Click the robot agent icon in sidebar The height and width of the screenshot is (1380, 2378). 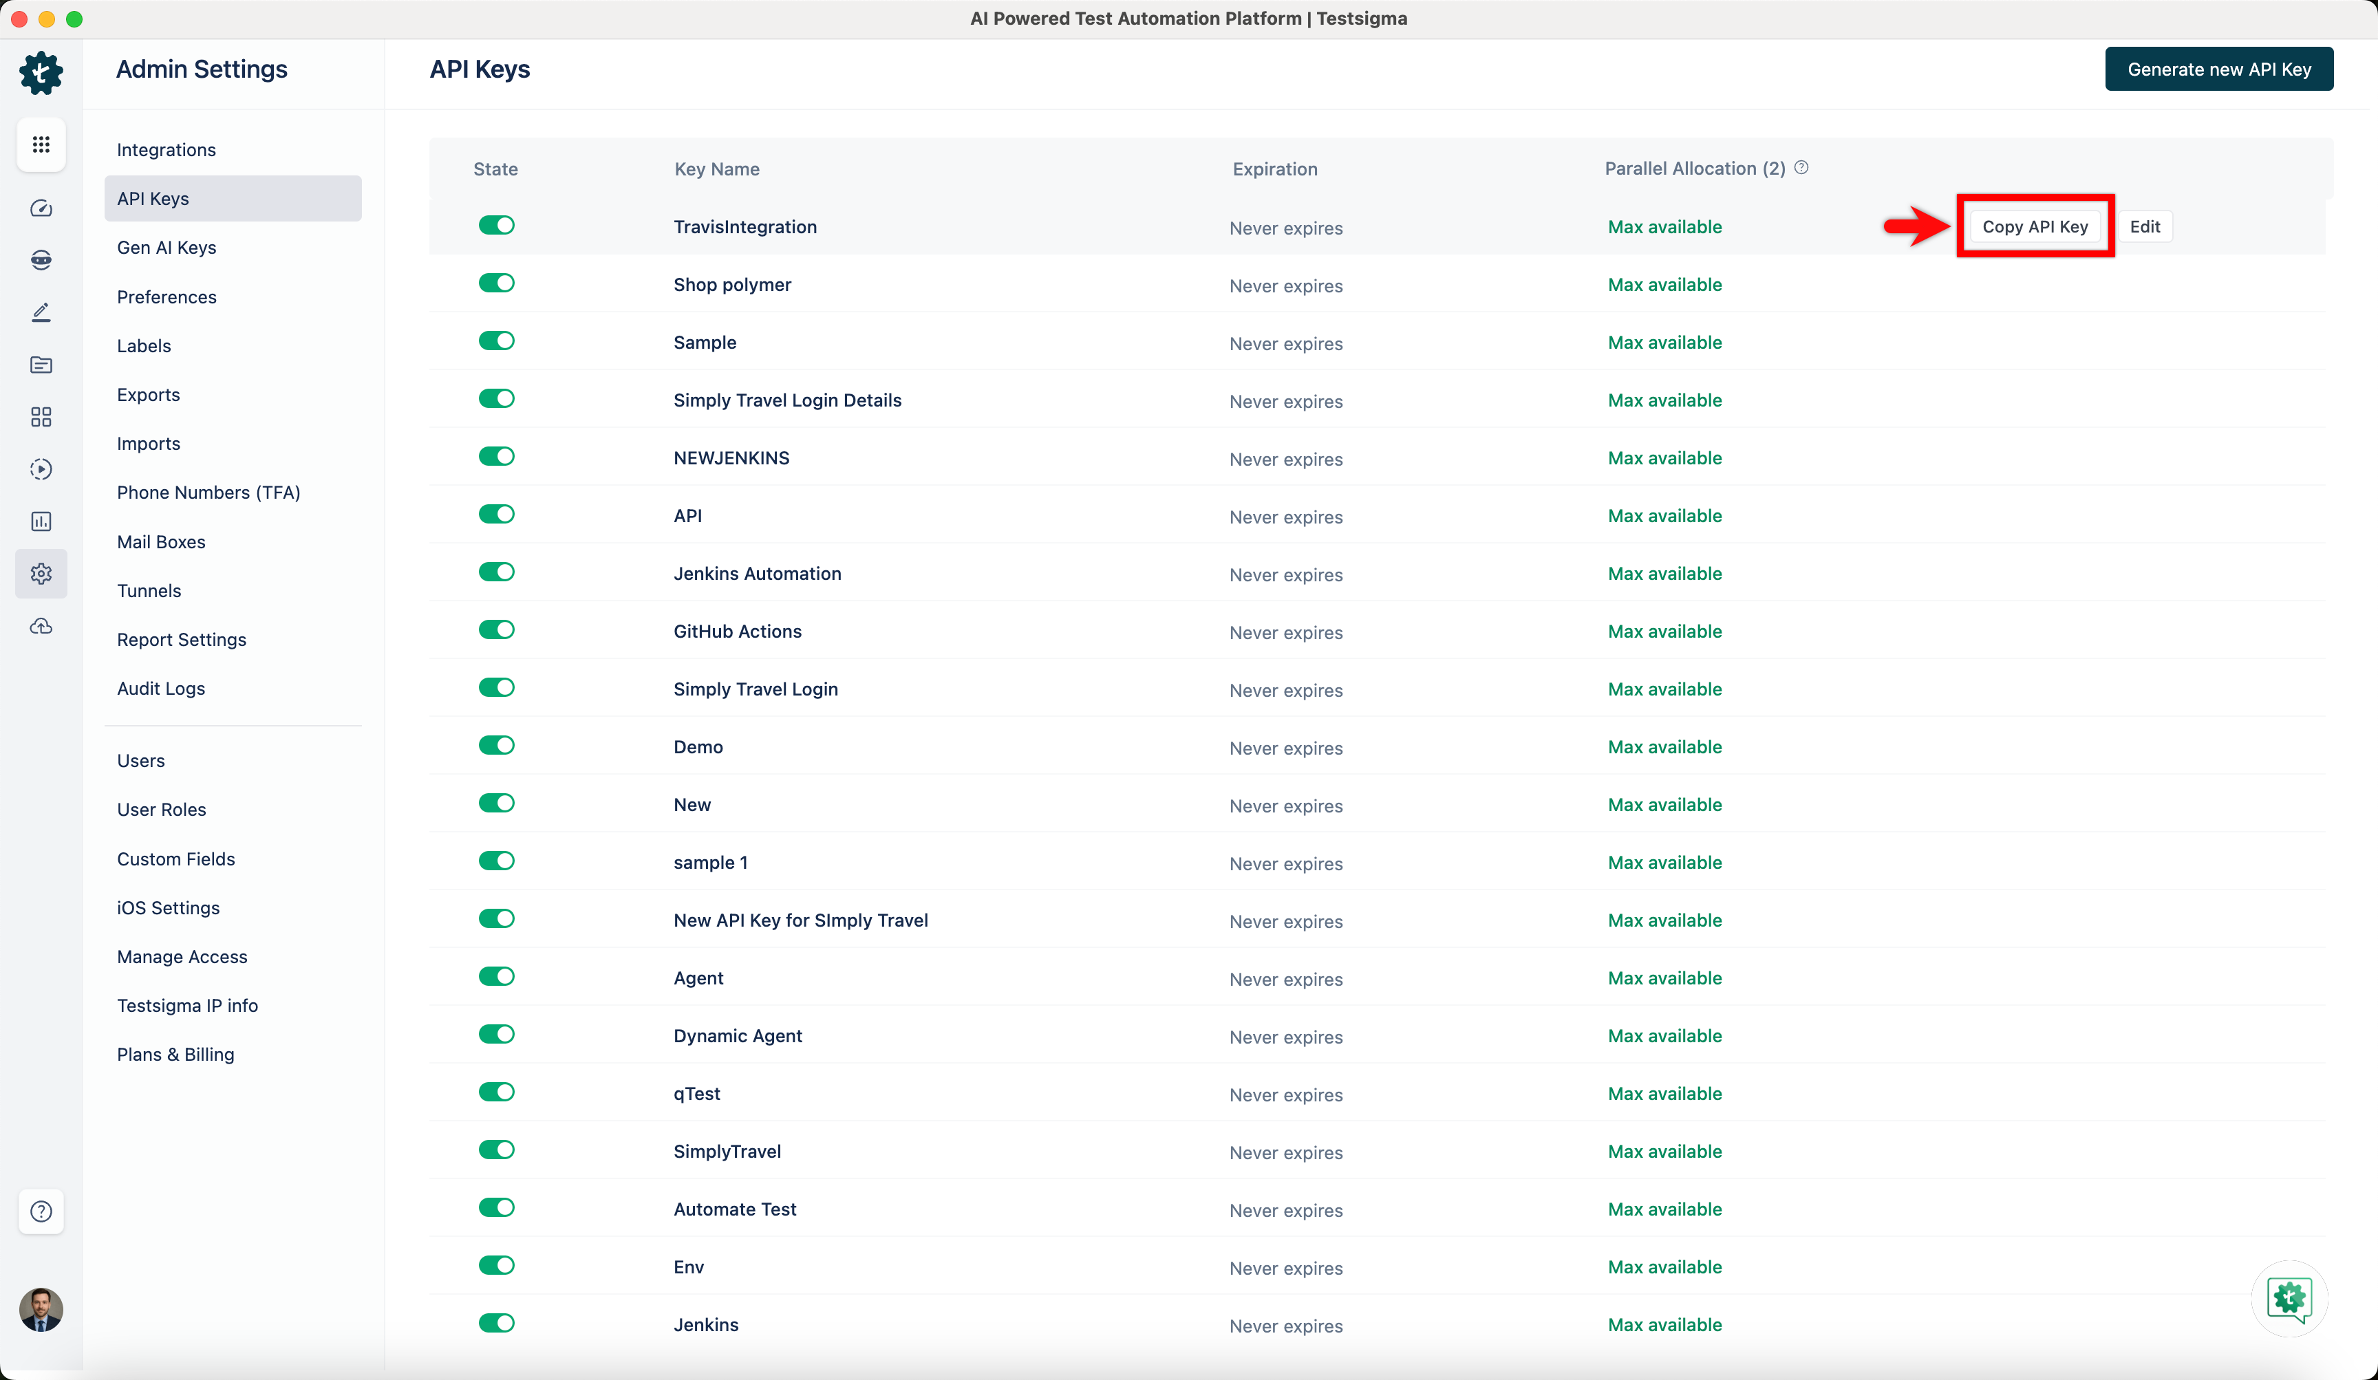[41, 260]
